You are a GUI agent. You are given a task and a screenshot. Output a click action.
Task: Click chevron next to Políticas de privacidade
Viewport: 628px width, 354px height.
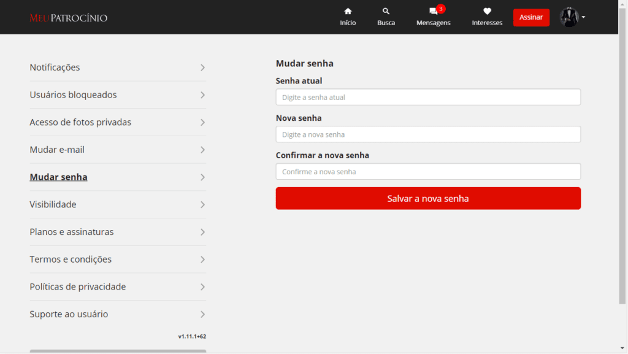202,287
